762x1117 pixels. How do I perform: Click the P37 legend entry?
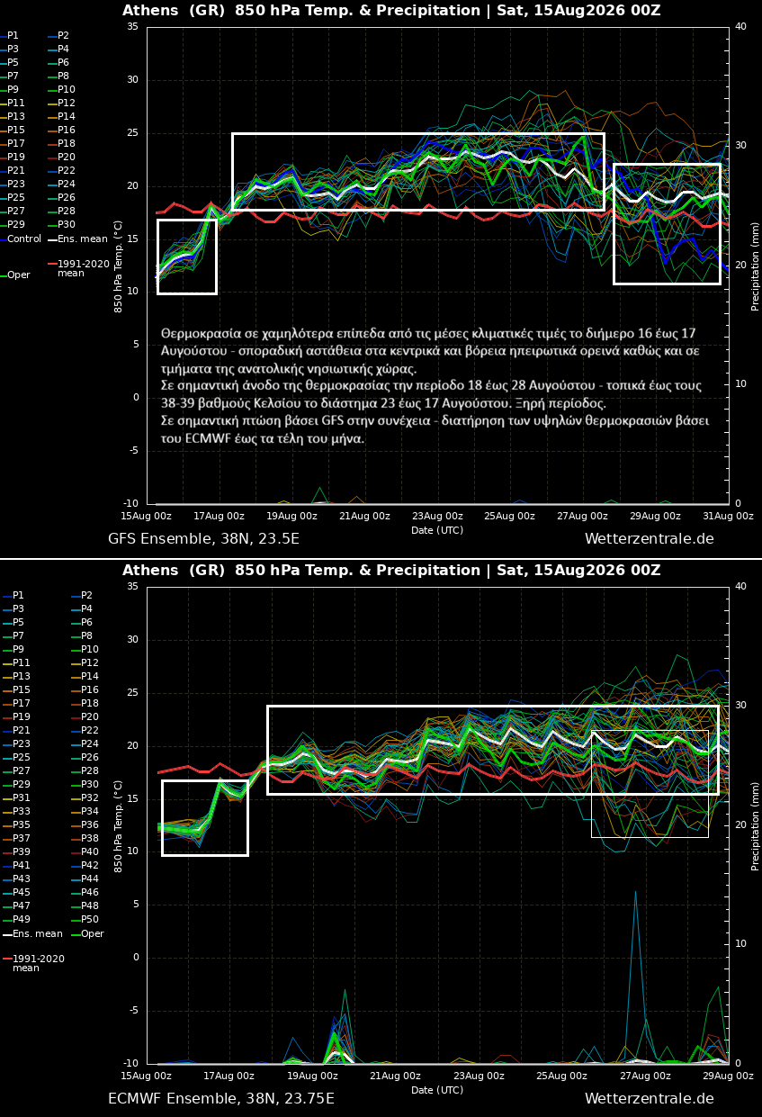tap(16, 838)
